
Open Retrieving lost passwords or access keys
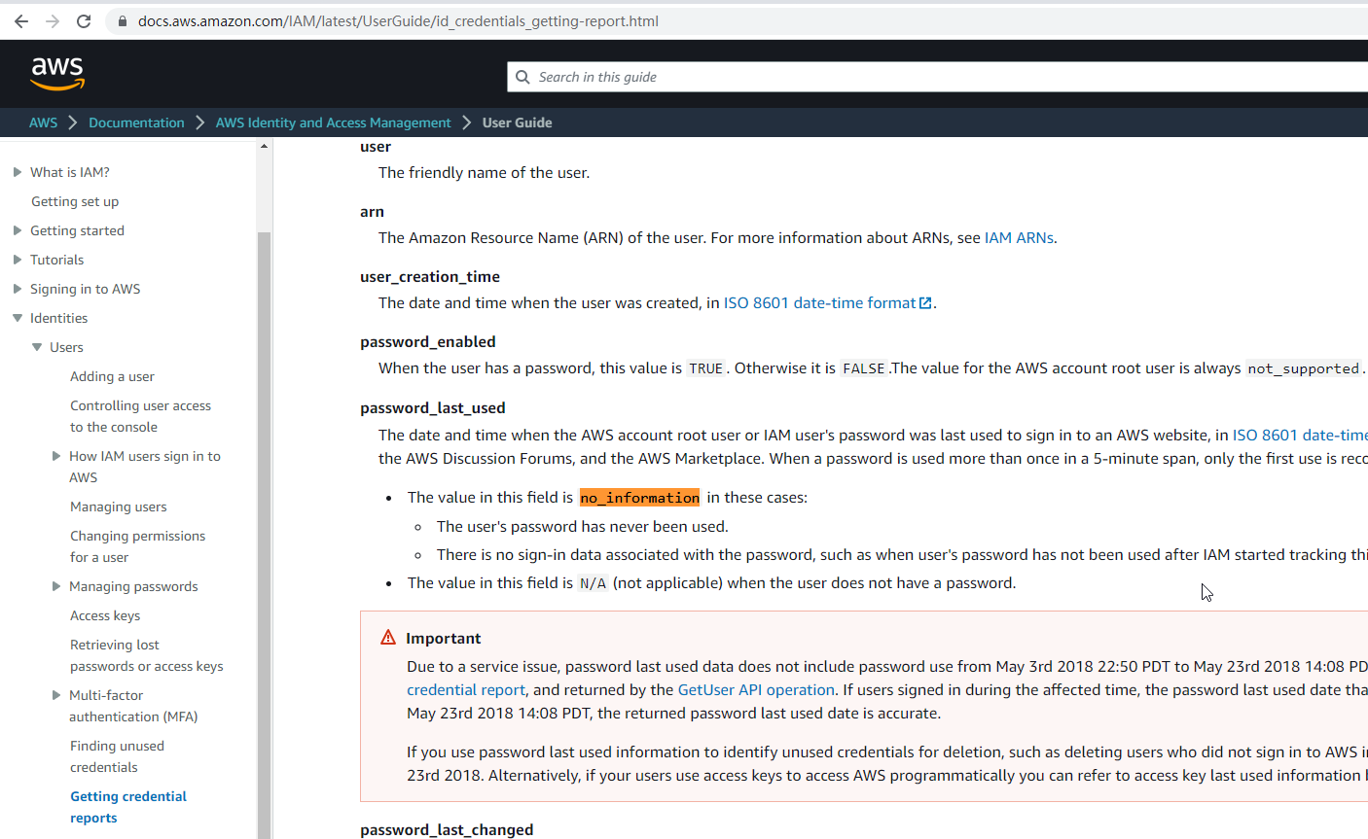146,655
